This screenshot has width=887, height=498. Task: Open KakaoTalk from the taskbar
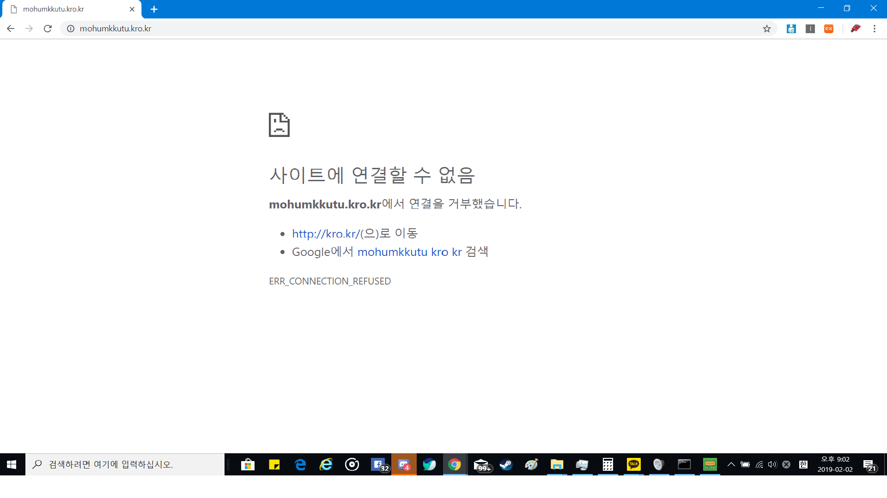633,464
